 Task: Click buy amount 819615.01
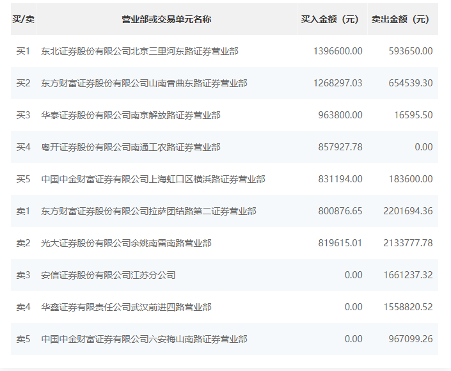(340, 243)
